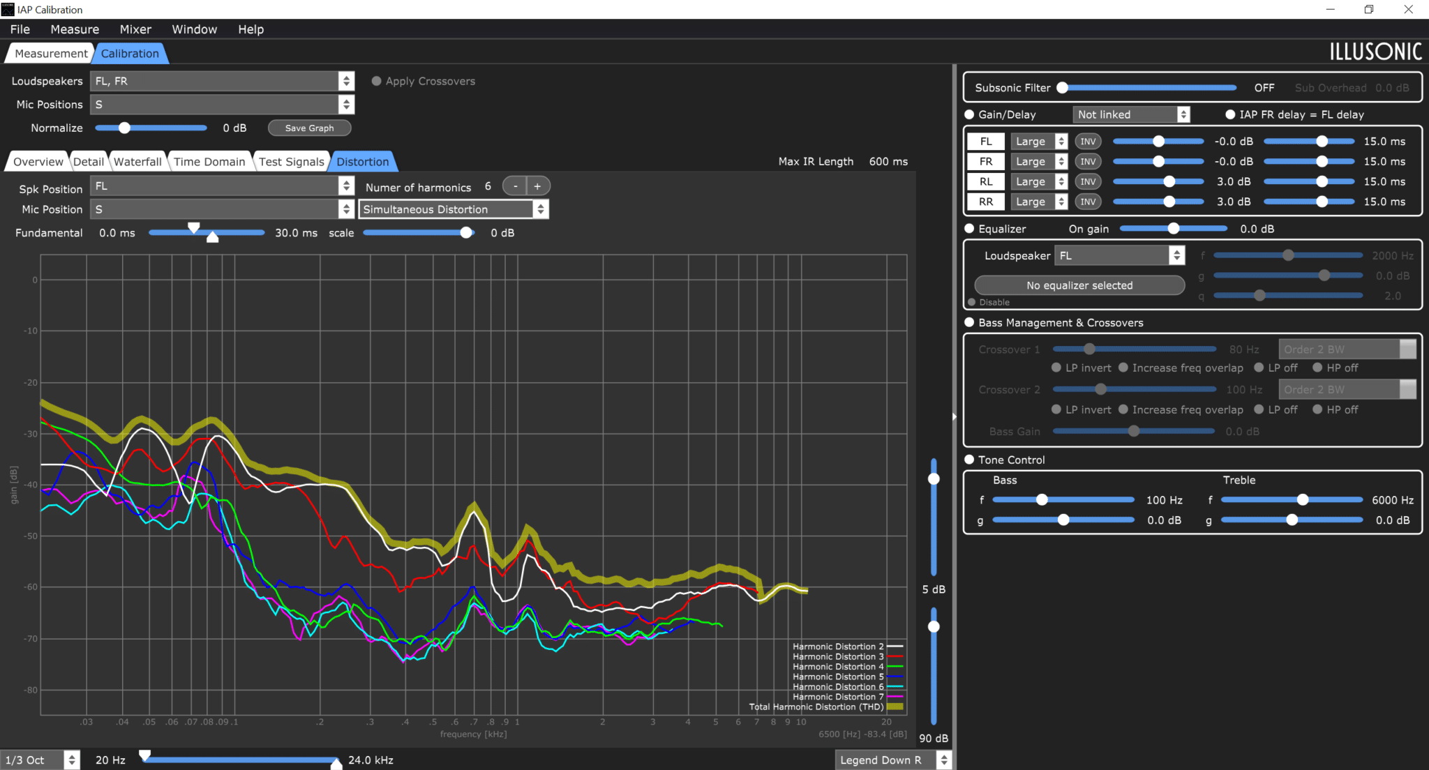Click the Subsonic Filter slider handle
Image resolution: width=1429 pixels, height=770 pixels.
1063,88
